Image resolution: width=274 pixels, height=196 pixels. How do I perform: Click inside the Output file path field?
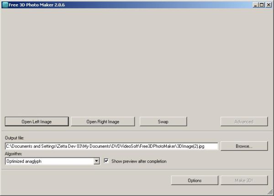111,146
